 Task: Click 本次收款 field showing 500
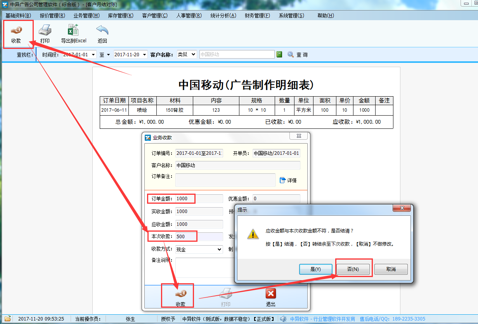pos(199,237)
